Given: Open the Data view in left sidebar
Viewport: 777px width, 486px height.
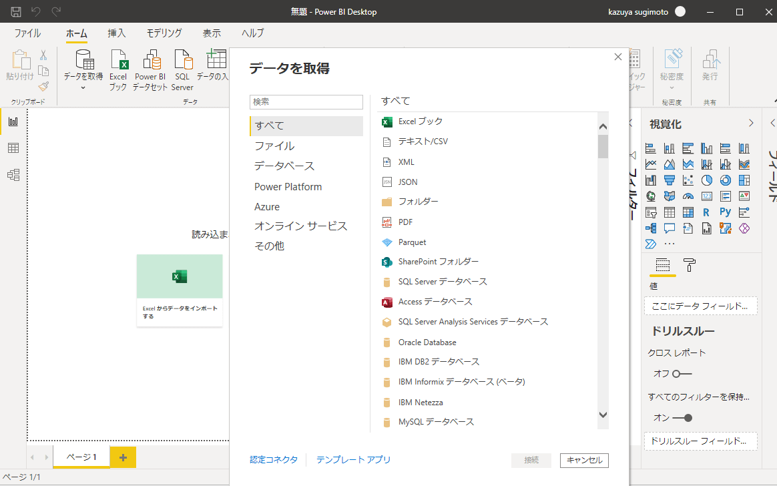Looking at the screenshot, I should (13, 148).
